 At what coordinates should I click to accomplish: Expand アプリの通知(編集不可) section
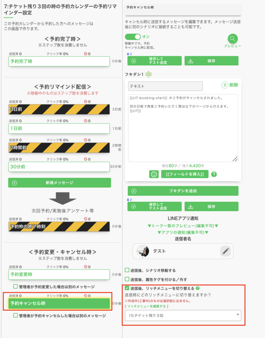click(x=183, y=232)
